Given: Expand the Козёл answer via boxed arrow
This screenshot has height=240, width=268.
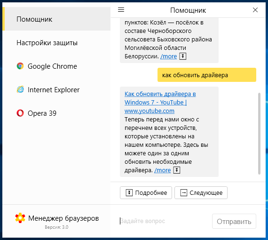Looking at the screenshot, I should [183, 56].
